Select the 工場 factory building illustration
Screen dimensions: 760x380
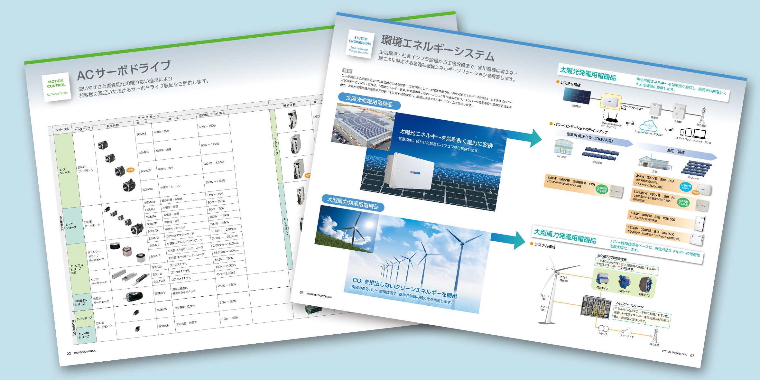(655, 162)
